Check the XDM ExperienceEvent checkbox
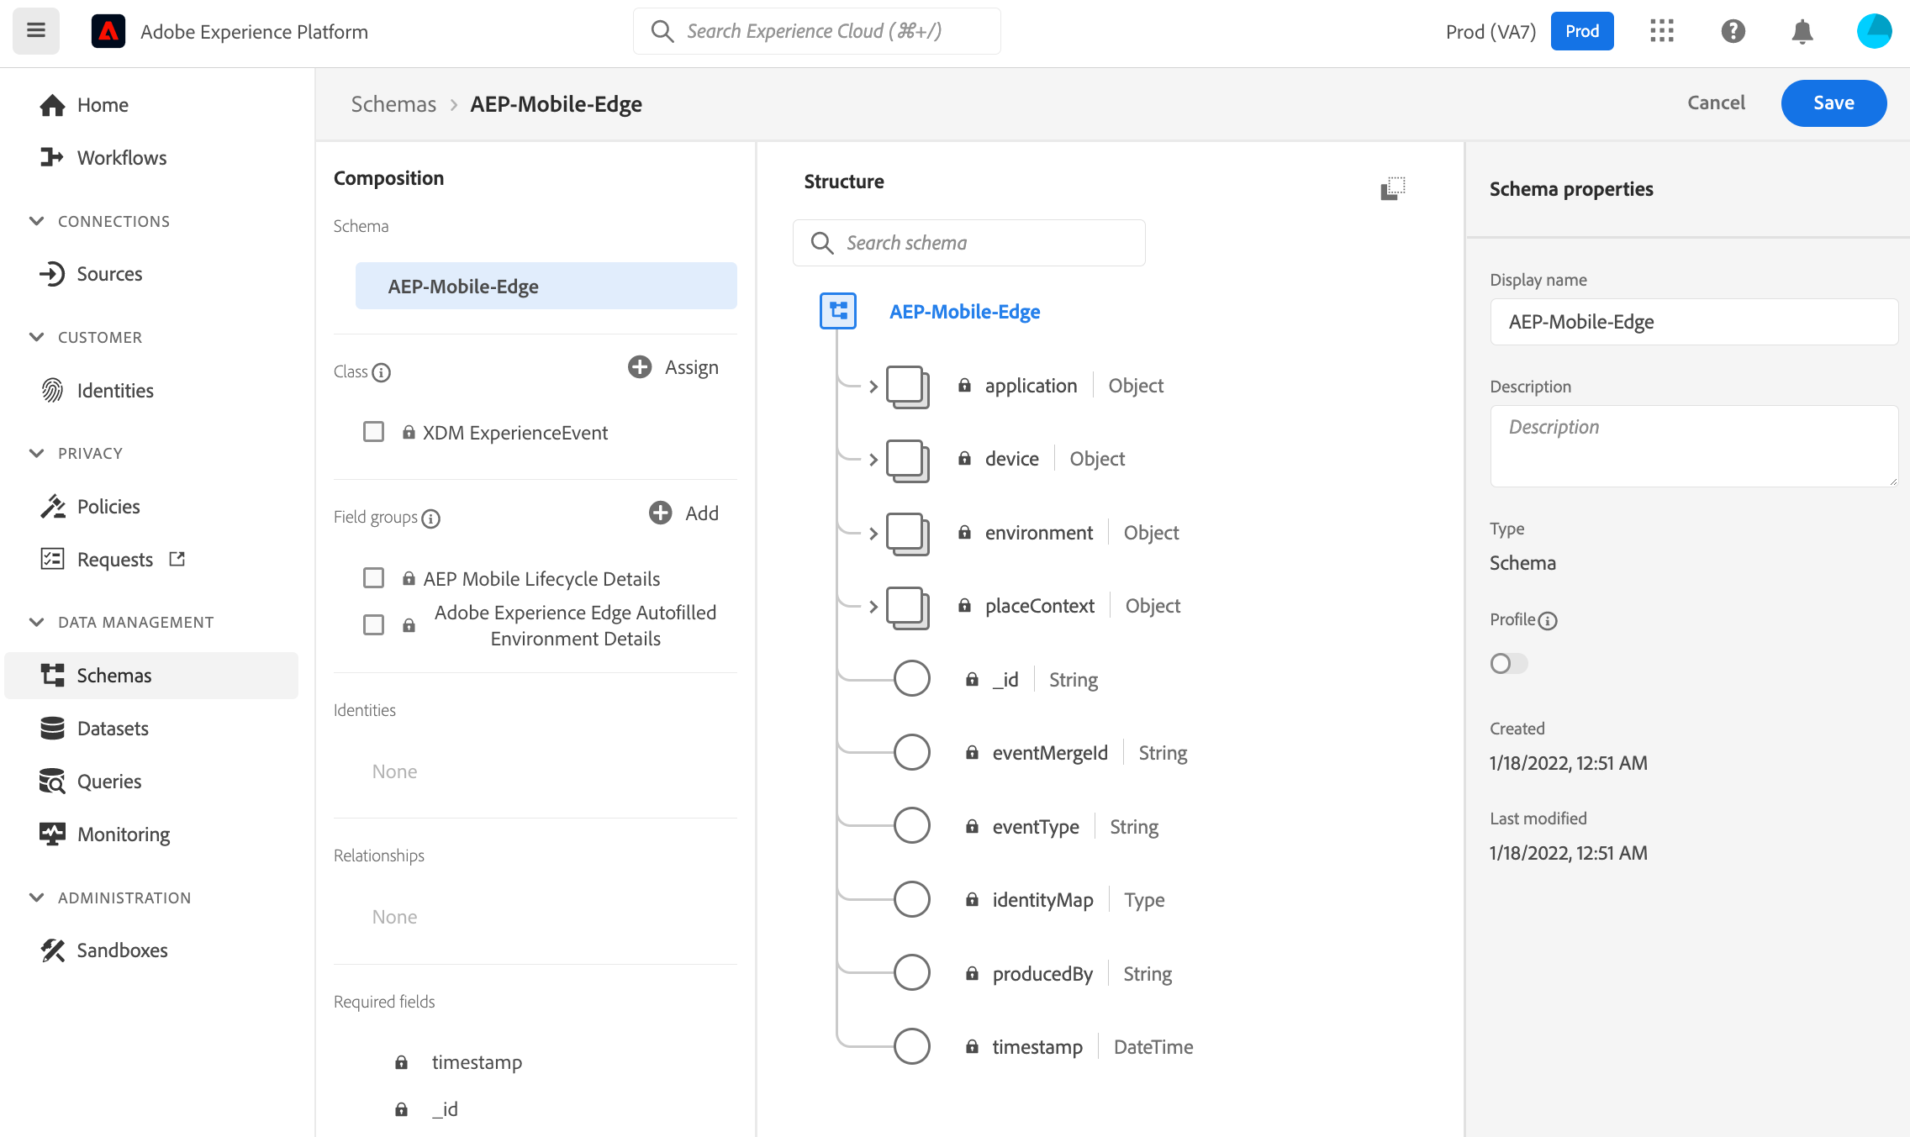The image size is (1910, 1137). (374, 432)
